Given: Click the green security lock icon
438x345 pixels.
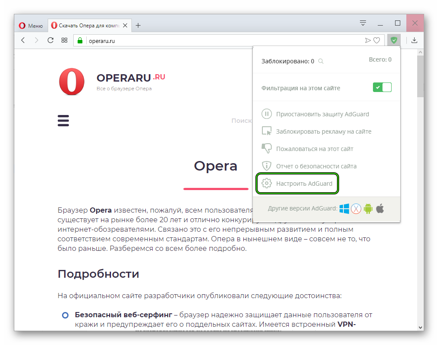Looking at the screenshot, I should click(x=80, y=40).
